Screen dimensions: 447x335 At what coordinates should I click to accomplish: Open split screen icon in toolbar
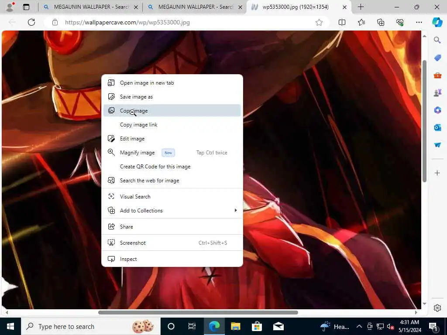(x=342, y=22)
